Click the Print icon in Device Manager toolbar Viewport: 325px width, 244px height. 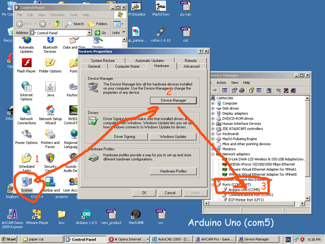242,90
